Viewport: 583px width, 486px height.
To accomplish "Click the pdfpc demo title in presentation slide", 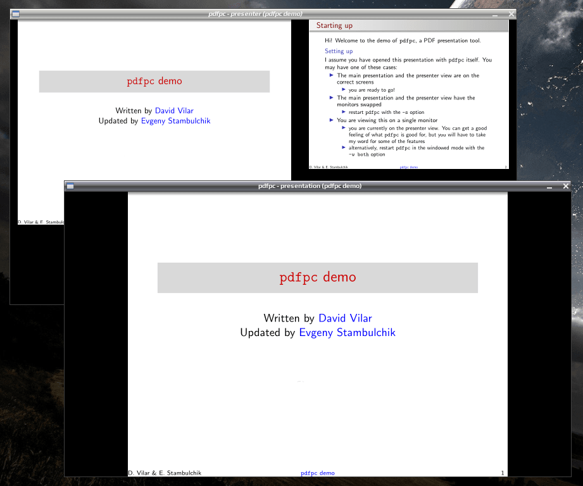I will pos(318,277).
